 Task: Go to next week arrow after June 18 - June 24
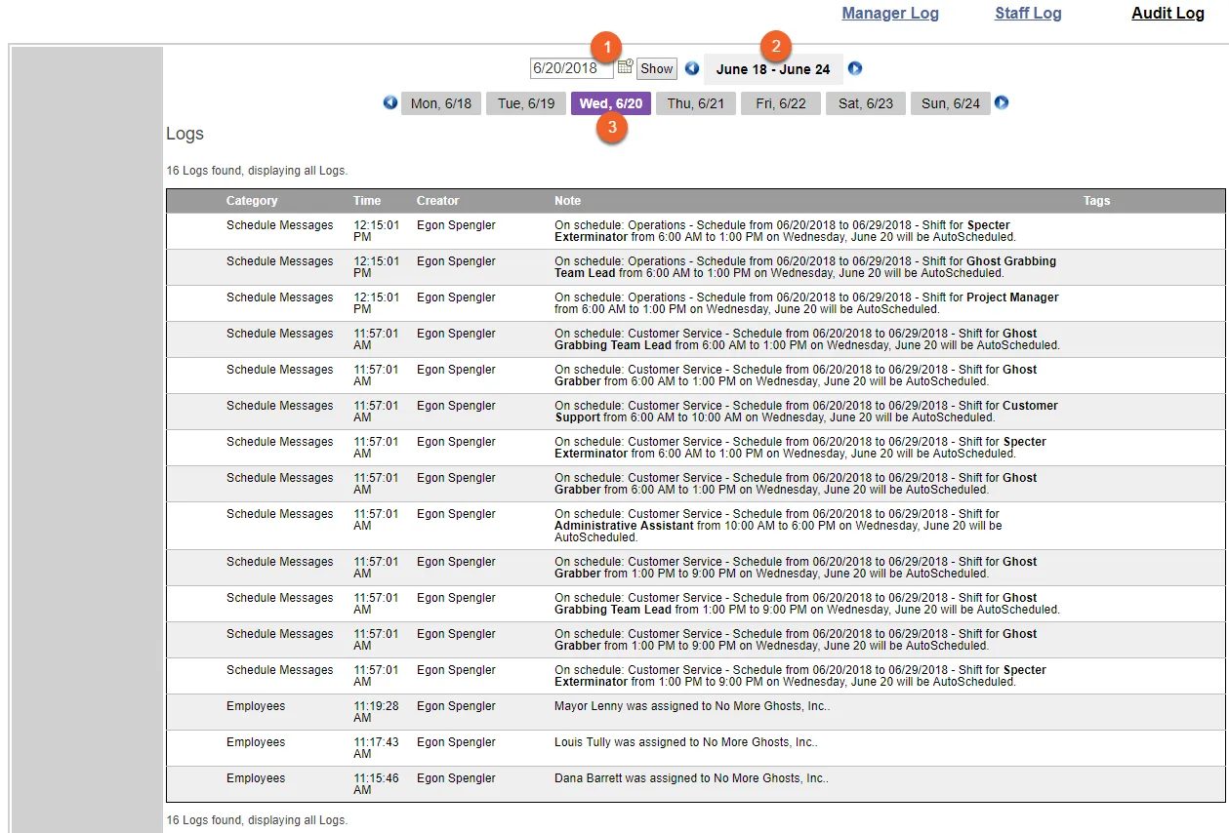pyautogui.click(x=855, y=68)
